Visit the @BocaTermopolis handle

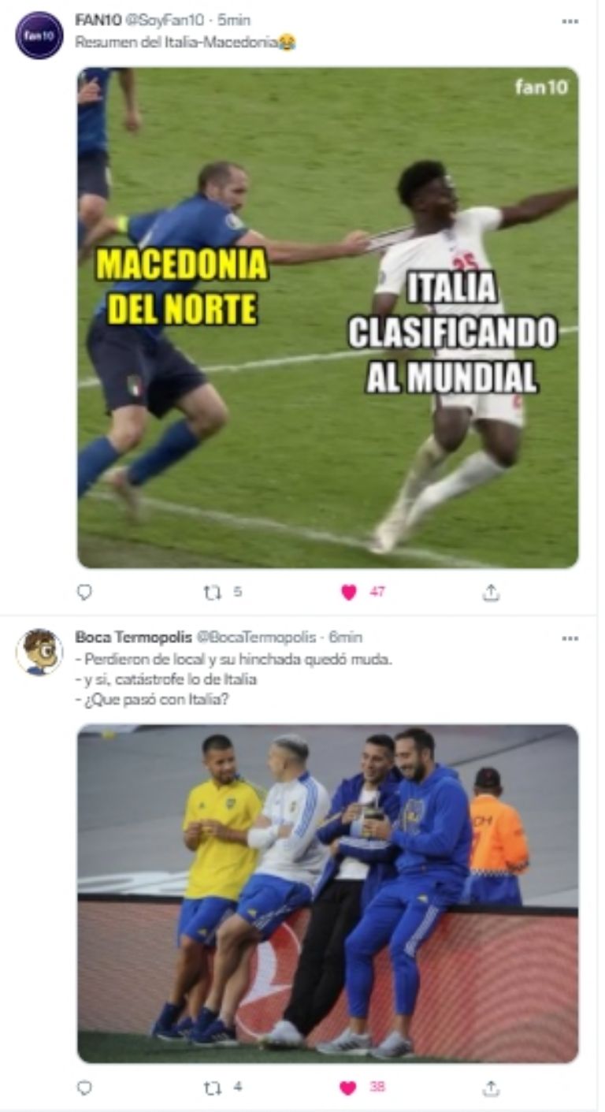255,637
